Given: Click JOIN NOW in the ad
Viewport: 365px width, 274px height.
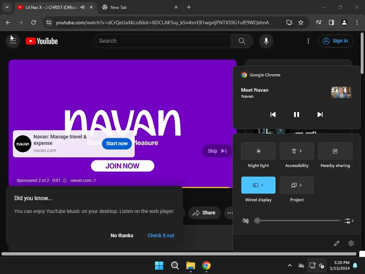Looking at the screenshot, I should 123,166.
